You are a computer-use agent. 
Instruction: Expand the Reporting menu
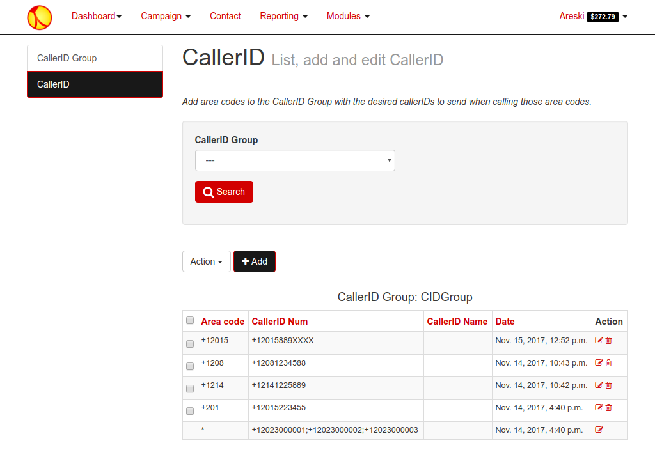point(283,16)
